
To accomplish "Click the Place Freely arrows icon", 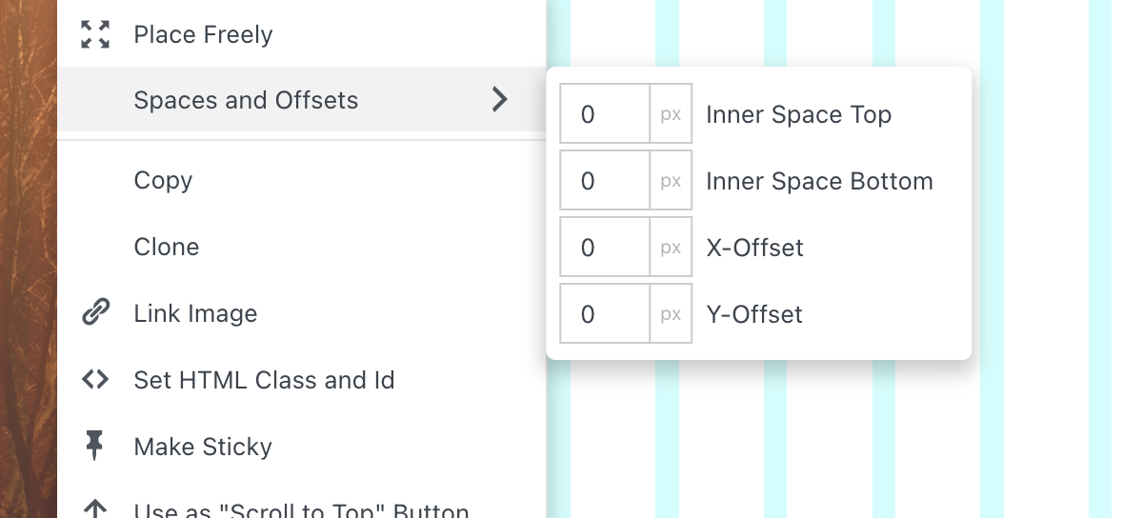I will (x=95, y=34).
